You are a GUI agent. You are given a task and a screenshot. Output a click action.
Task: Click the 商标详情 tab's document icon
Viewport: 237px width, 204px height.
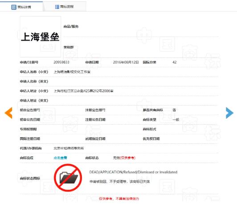pos(14,7)
